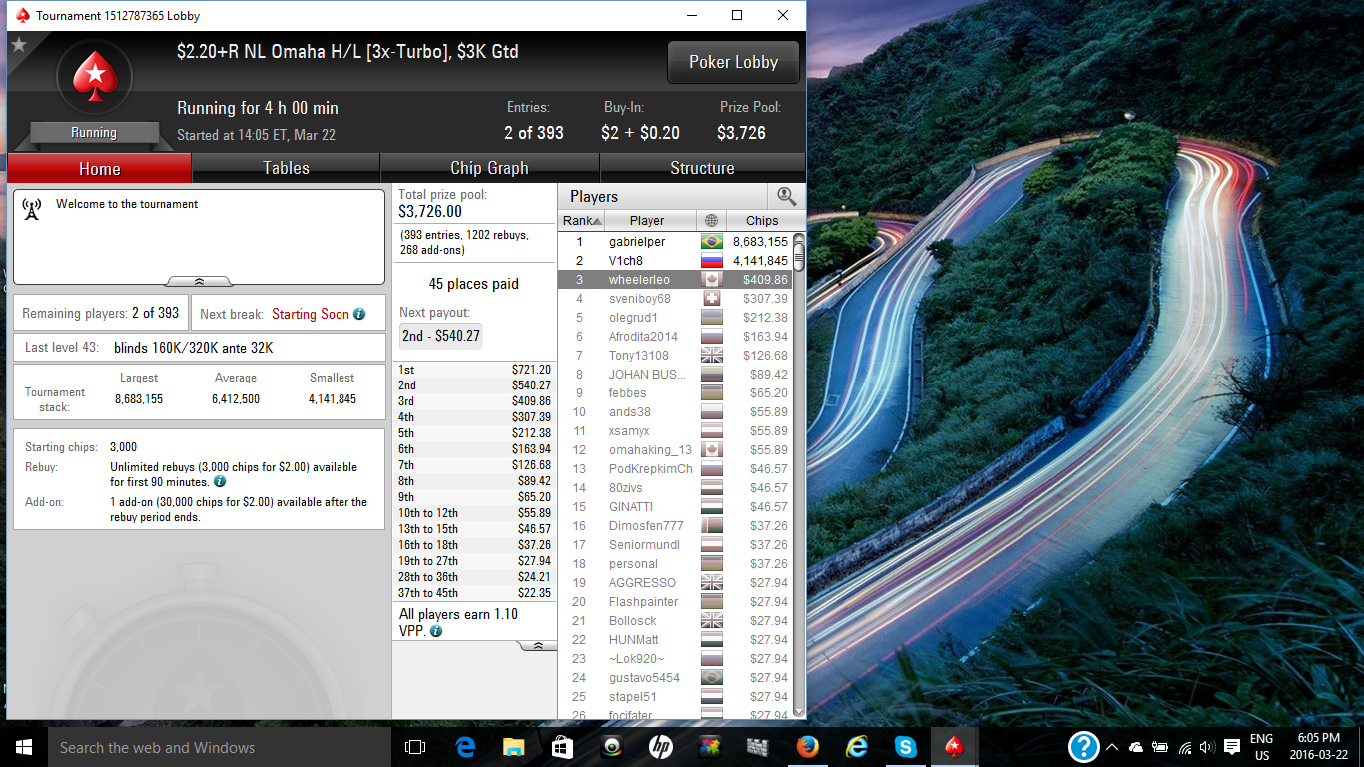The image size is (1364, 767).
Task: Open Skype from the taskbar
Action: pyautogui.click(x=905, y=747)
